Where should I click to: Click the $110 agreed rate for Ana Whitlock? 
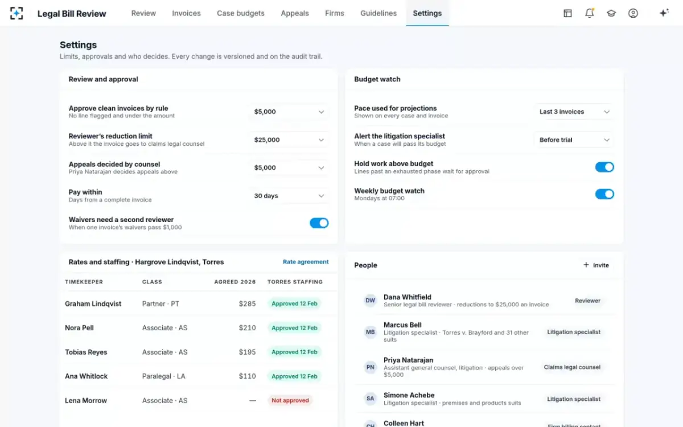point(248,376)
